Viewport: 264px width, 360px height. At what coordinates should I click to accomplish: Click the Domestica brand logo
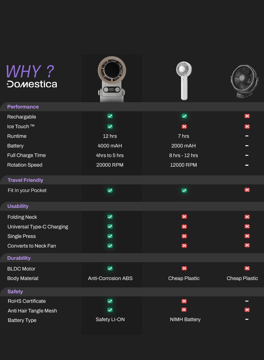(32, 84)
